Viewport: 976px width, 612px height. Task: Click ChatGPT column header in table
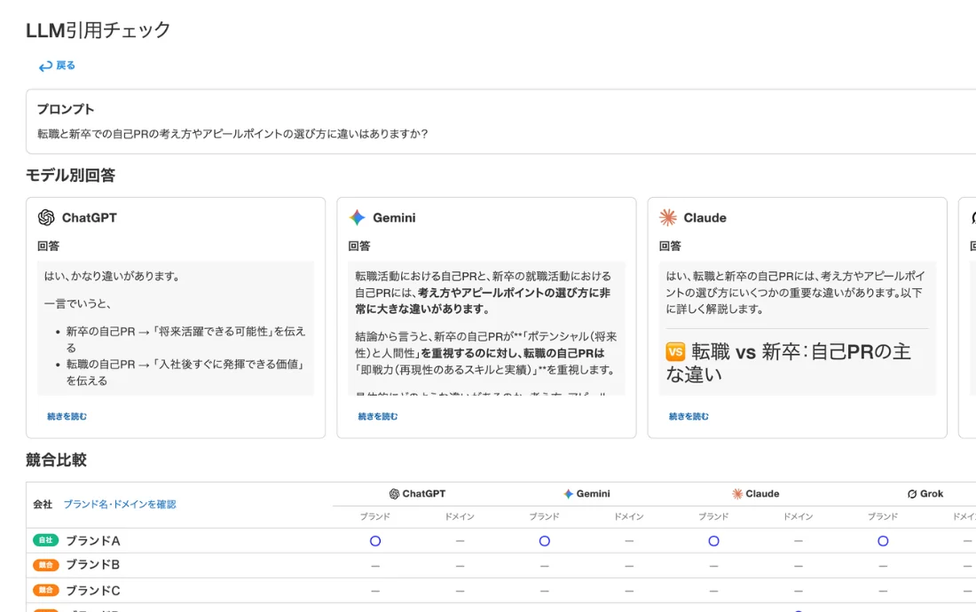click(417, 494)
